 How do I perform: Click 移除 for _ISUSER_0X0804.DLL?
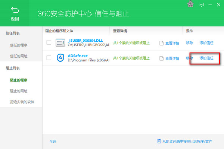click(189, 43)
